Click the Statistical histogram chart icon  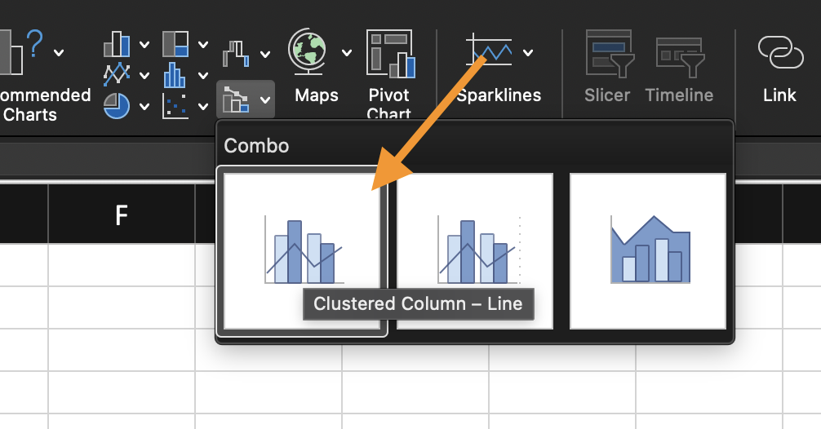pos(175,74)
